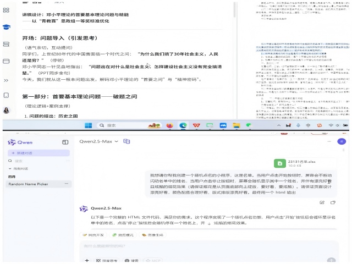The height and width of the screenshot is (264, 352).
Task: Jump to latest message with down arrow
Action: coord(209,223)
